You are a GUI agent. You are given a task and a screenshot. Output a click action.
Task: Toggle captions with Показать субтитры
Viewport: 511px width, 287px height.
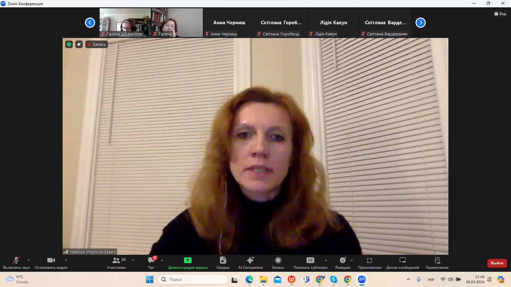click(x=310, y=263)
